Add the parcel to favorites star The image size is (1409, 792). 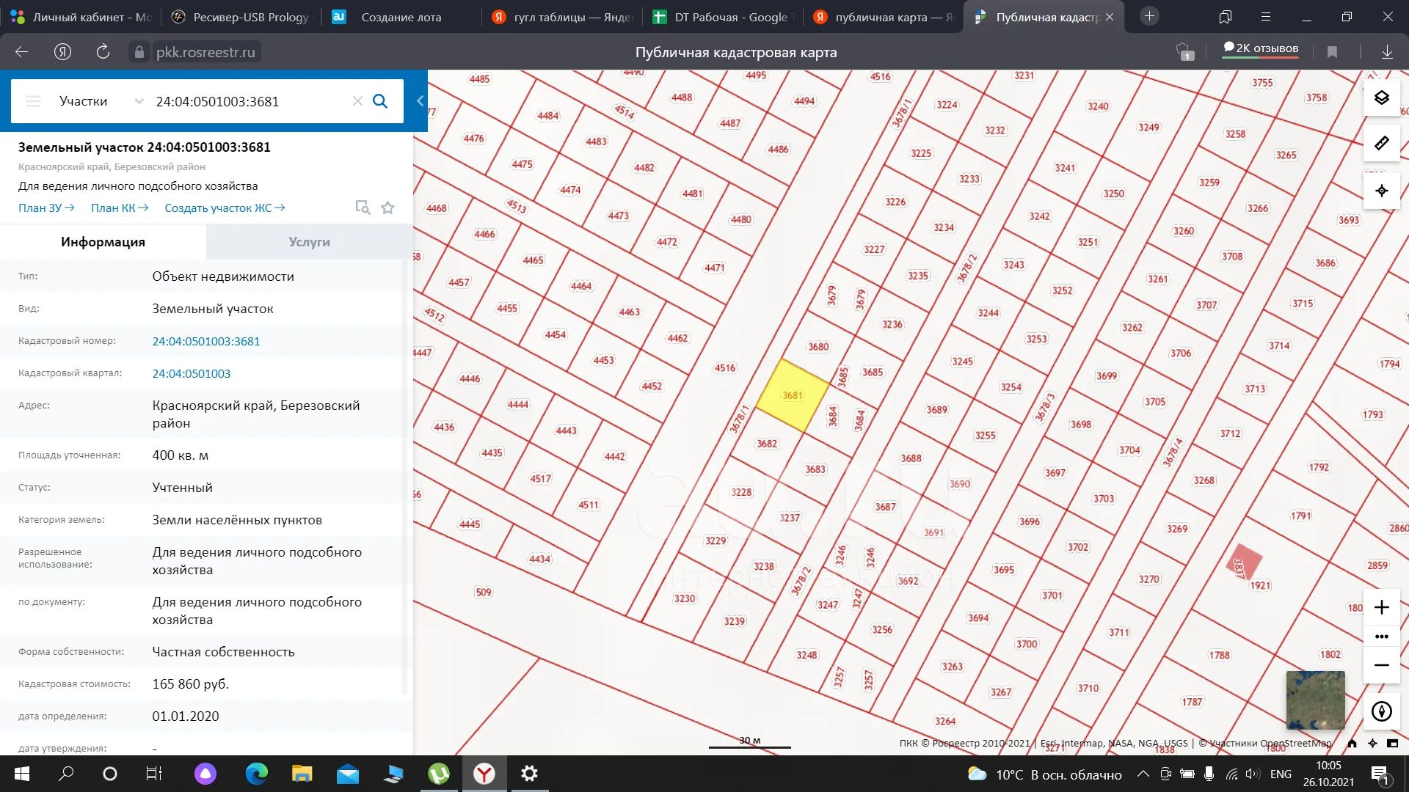(x=388, y=208)
